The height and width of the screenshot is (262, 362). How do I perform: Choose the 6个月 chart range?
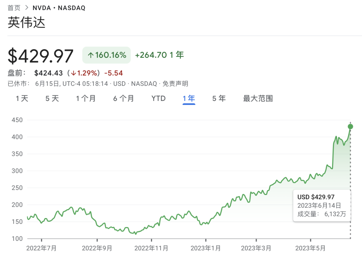123,99
